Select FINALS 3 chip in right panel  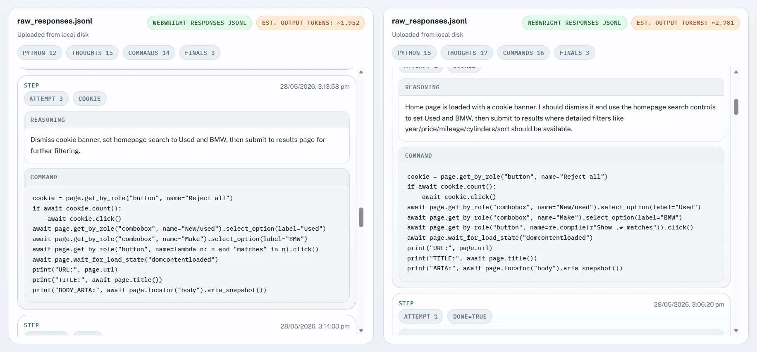pos(574,53)
